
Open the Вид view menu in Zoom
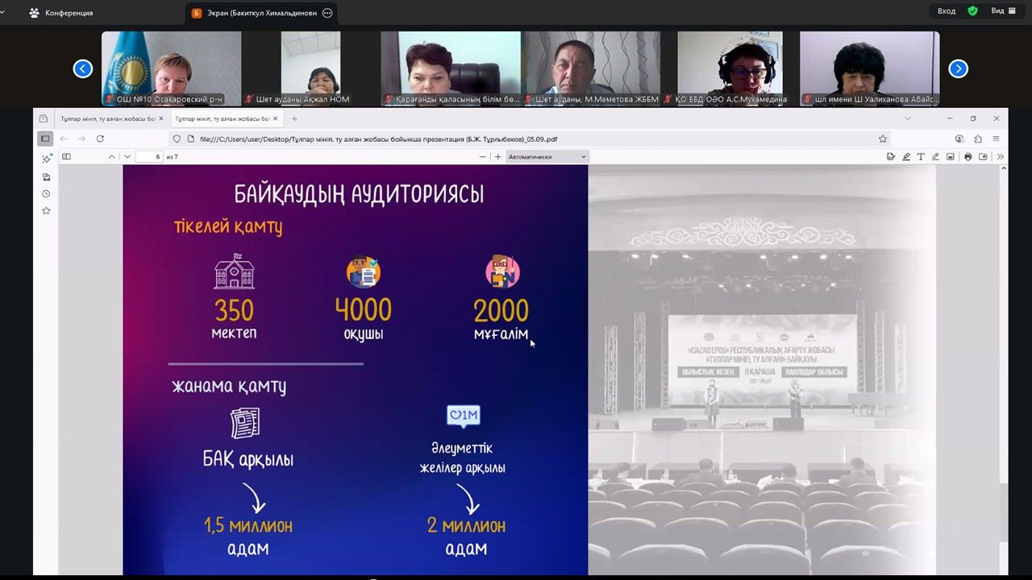(x=1002, y=11)
